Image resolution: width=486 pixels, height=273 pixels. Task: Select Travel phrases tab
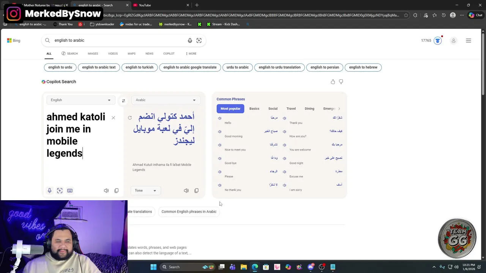[x=291, y=108]
